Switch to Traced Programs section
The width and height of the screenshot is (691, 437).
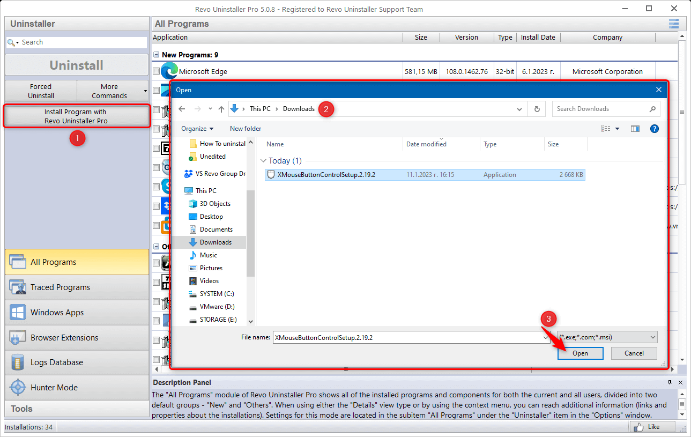click(77, 287)
